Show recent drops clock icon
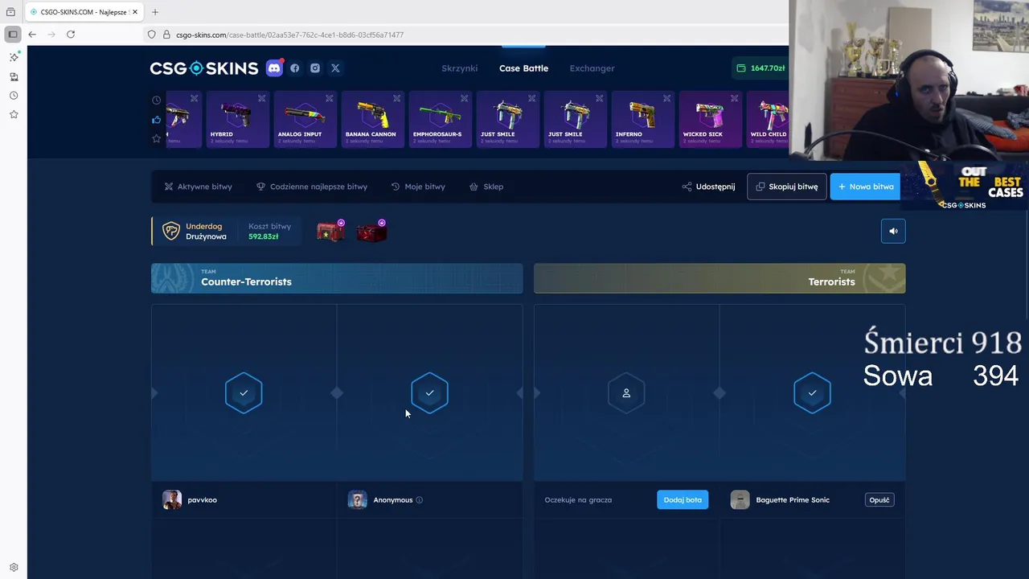 tap(156, 101)
